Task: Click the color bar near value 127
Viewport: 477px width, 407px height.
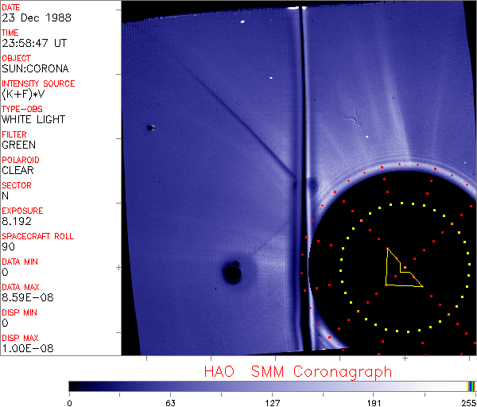Action: pyautogui.click(x=272, y=386)
